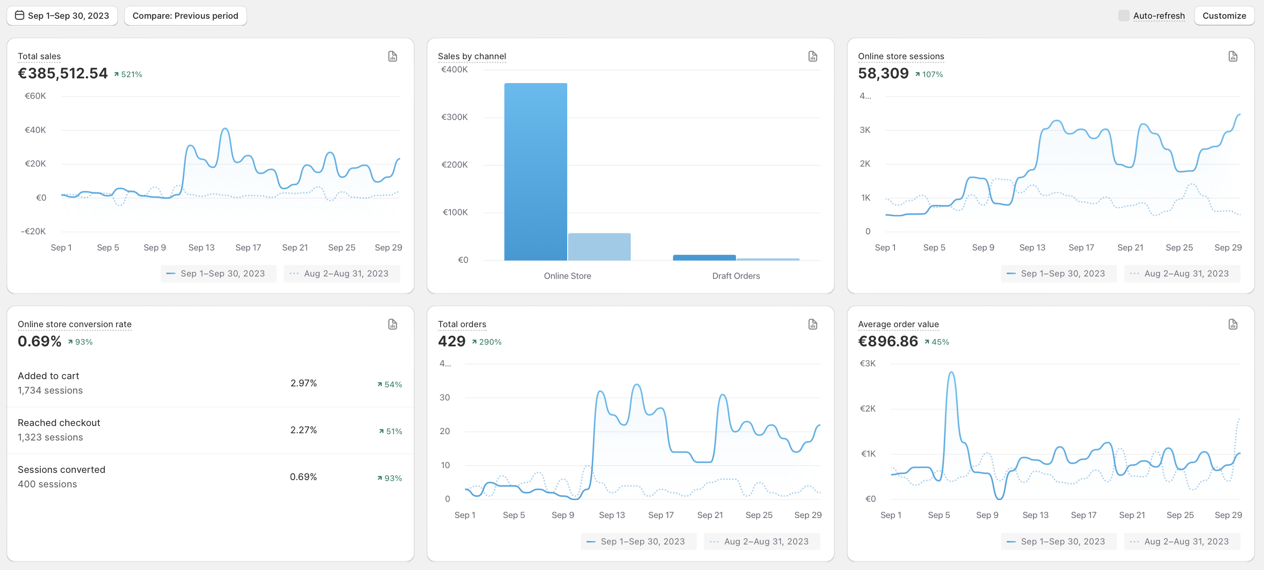Open the Average order value title link
Image resolution: width=1264 pixels, height=570 pixels.
(x=898, y=324)
